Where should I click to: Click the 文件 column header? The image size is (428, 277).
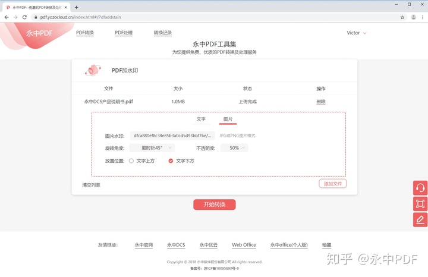(x=108, y=89)
